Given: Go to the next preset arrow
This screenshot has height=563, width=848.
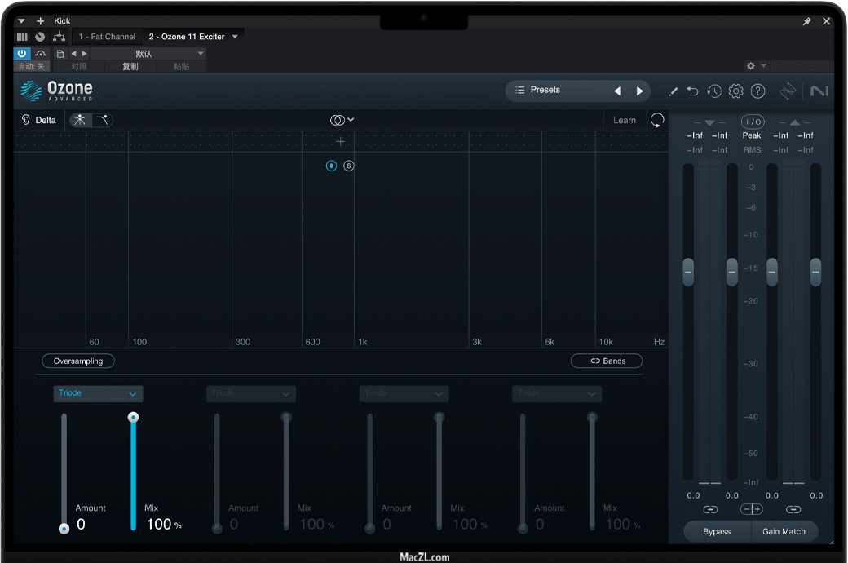Looking at the screenshot, I should tap(640, 91).
